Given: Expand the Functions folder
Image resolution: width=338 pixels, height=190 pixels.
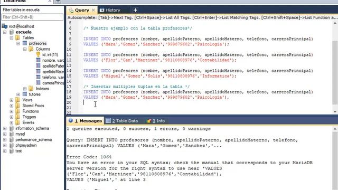Looking at the screenshot, I should point(12,111).
